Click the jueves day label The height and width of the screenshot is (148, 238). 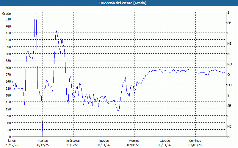coord(104,141)
